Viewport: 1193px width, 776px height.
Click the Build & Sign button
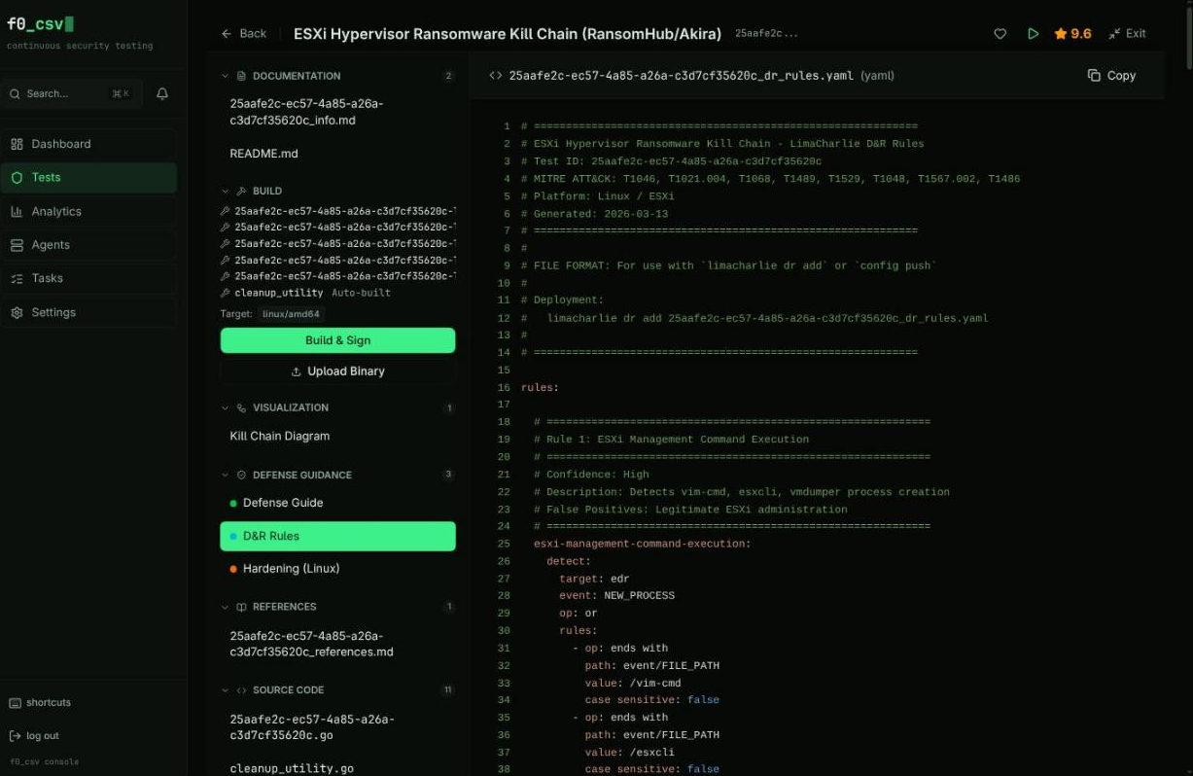(337, 340)
